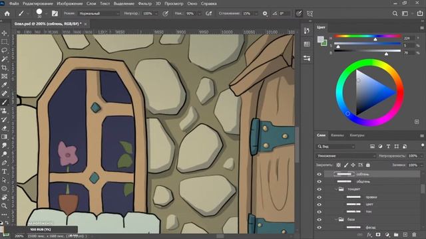426x239 pixels.
Task: Select the Type tool
Action: tap(5, 171)
